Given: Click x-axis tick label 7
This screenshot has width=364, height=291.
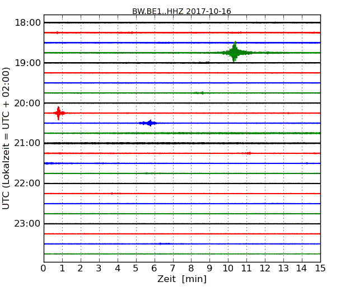Looking at the screenshot, I should pos(172,269).
